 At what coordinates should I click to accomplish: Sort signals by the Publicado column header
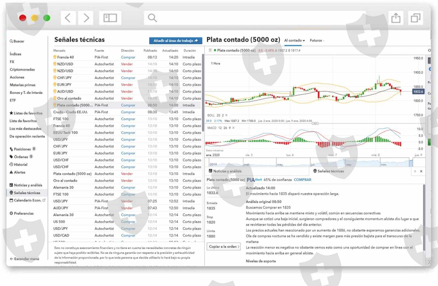point(150,51)
